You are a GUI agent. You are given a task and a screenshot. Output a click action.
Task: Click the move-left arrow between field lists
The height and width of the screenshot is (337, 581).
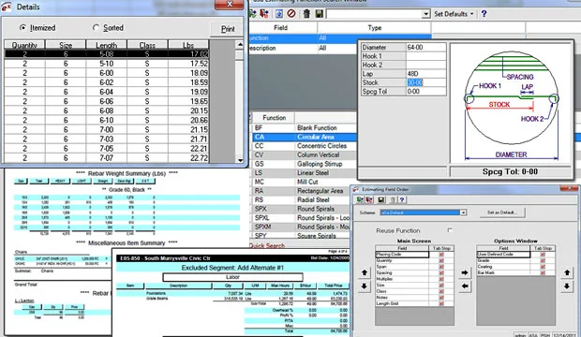coord(465,286)
